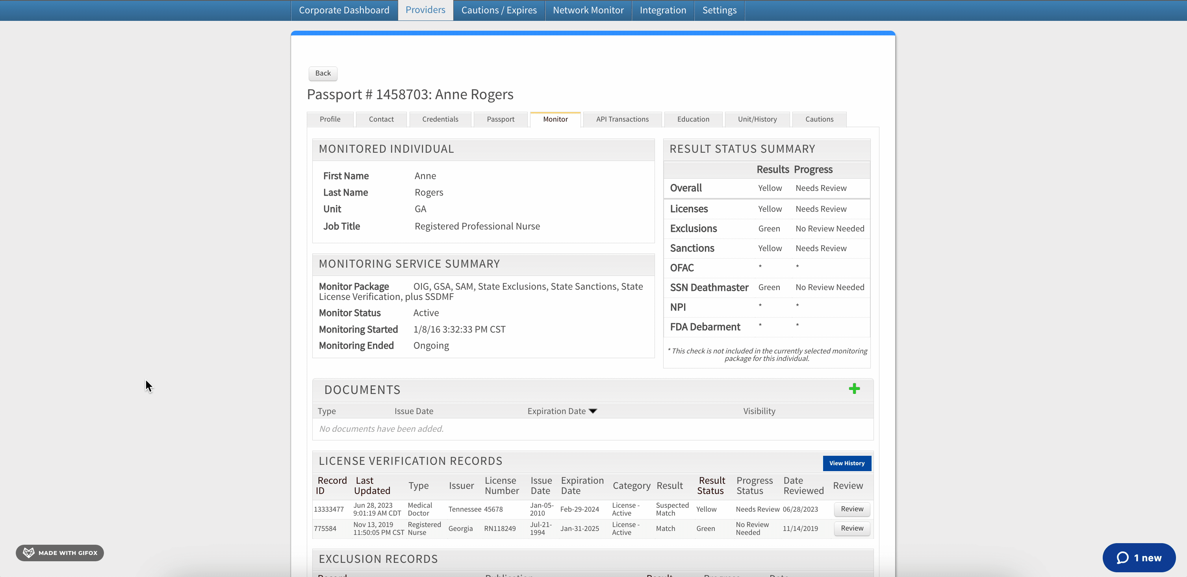Switch to the Profile tab

330,119
